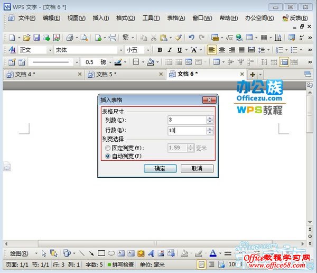Image resolution: width=317 pixels, height=273 pixels.
Task: Select the Fixed column width radio button
Action: click(x=108, y=148)
